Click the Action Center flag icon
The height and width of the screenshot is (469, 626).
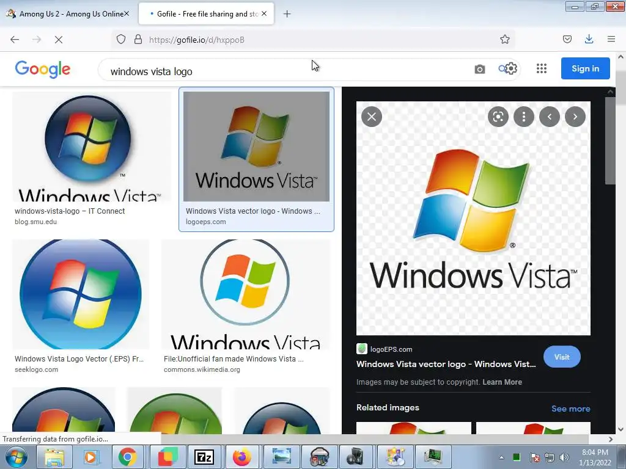pos(534,457)
